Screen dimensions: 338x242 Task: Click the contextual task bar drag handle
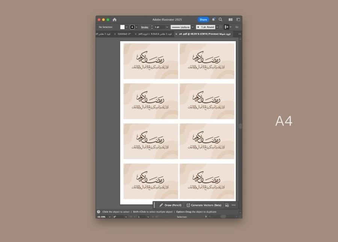tap(154, 205)
